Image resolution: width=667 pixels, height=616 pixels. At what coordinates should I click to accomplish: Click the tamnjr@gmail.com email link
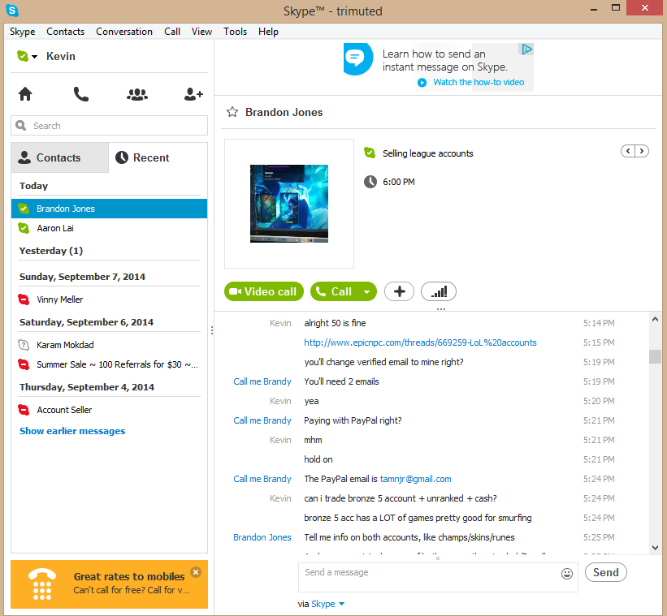pos(416,479)
